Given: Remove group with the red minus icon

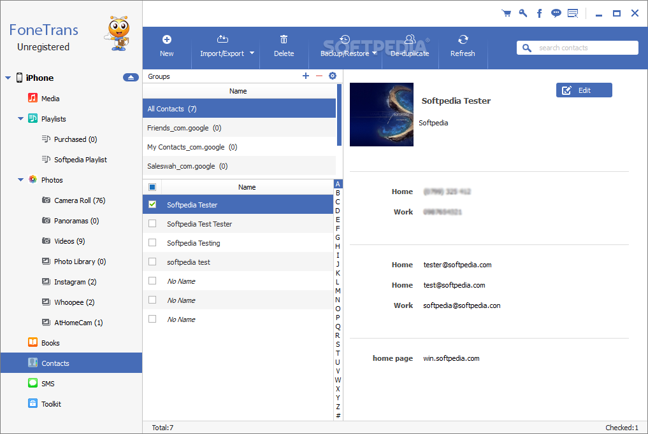Looking at the screenshot, I should 319,76.
